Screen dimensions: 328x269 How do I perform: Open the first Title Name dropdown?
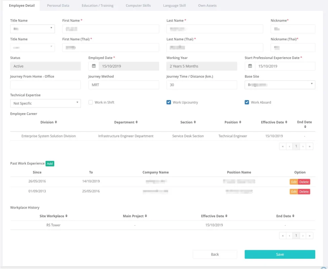pos(32,29)
